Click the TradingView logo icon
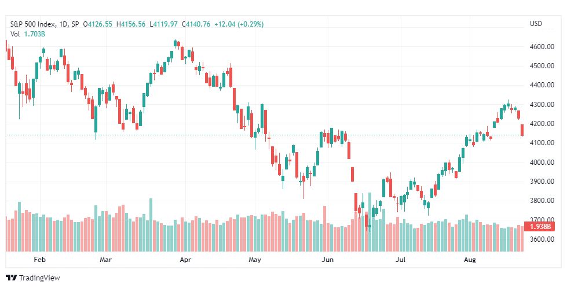 [x=11, y=278]
